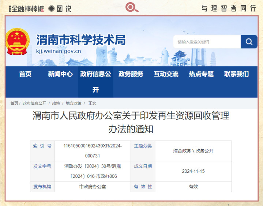This screenshot has height=206, width=263.
Task: Navigate to 热点专题 section
Action: tap(201, 74)
